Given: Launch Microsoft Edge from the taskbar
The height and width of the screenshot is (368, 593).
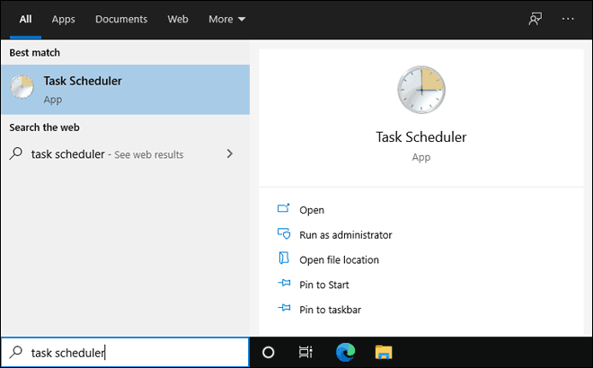Looking at the screenshot, I should coord(345,352).
